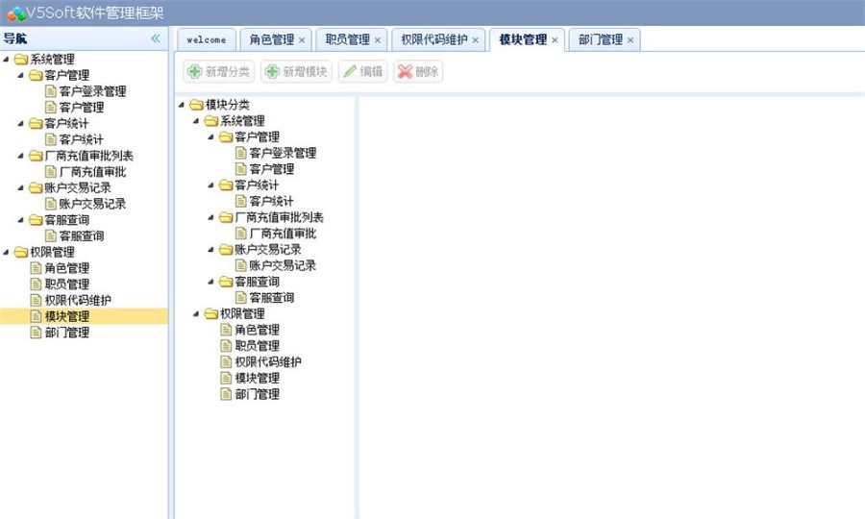
Task: Collapse 系统管理 in module tree
Action: pos(196,120)
